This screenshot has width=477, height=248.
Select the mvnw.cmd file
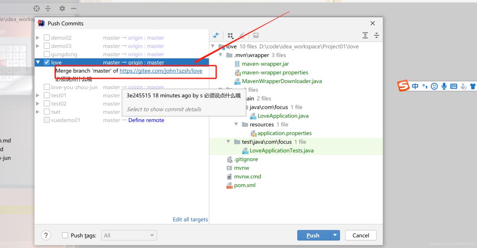click(248, 177)
